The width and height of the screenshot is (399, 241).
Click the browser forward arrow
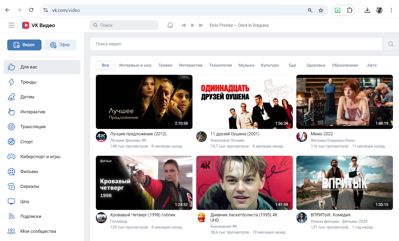pos(19,10)
